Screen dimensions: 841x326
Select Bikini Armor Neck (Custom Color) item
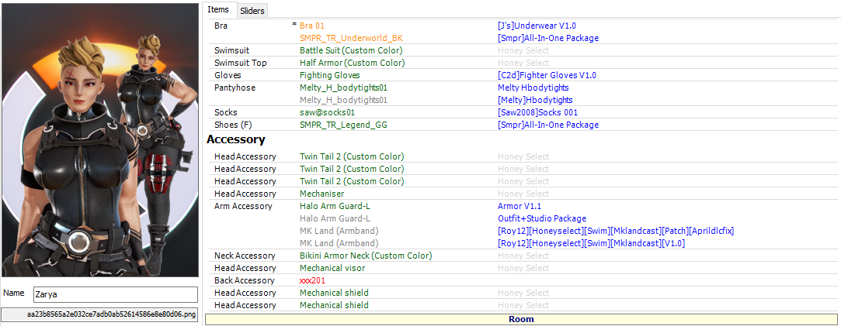[x=366, y=256]
